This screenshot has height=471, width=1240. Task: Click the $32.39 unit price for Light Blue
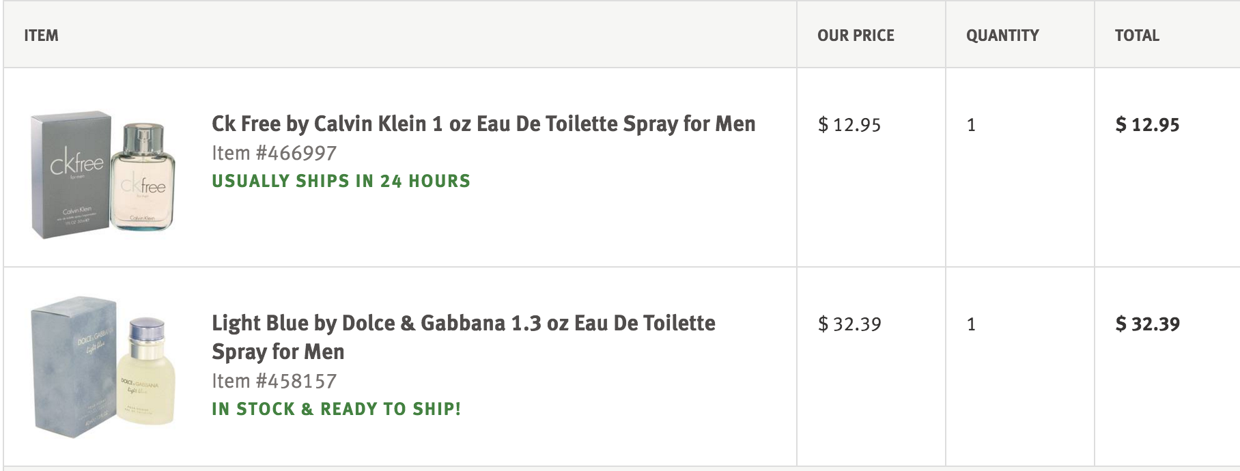click(x=849, y=324)
